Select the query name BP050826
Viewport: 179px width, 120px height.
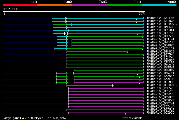pyautogui.click(x=11, y=9)
